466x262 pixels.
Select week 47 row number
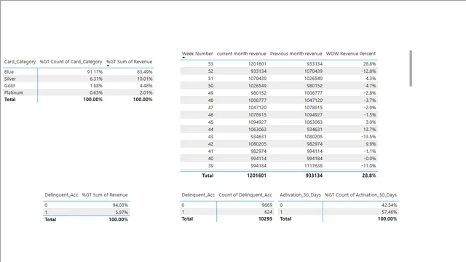[210, 108]
